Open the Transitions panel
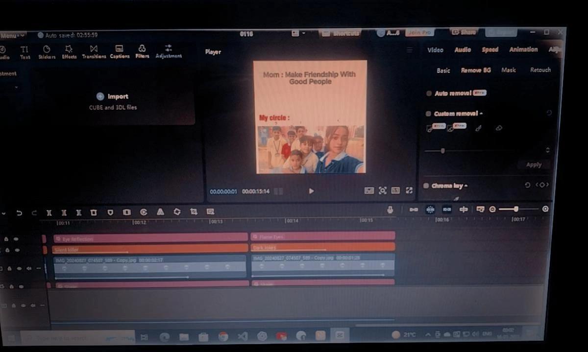Screen dimensions: 588x352 coord(94,52)
